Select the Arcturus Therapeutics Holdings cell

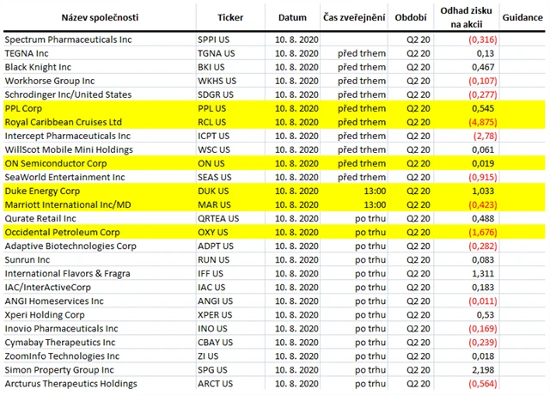72,382
